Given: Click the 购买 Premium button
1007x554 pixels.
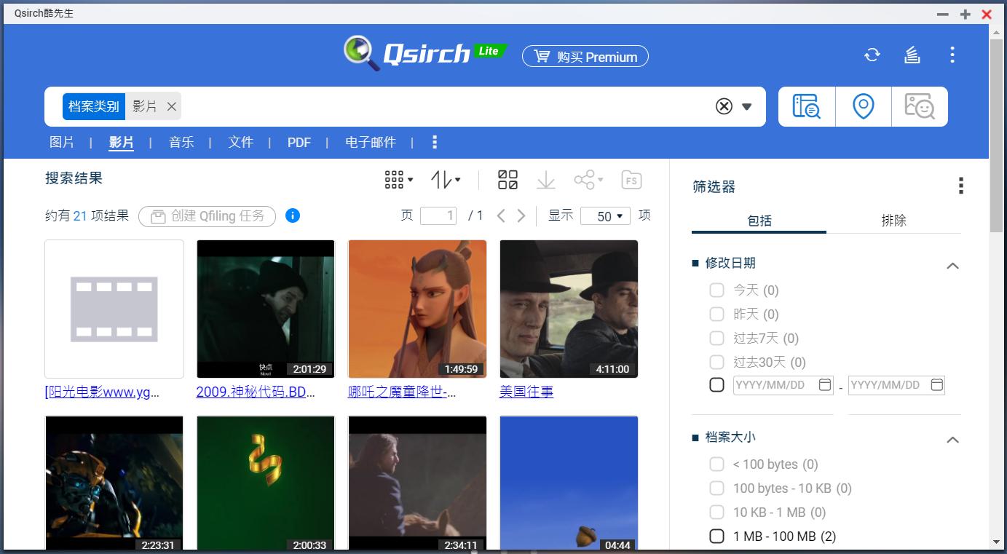Looking at the screenshot, I should tap(585, 56).
